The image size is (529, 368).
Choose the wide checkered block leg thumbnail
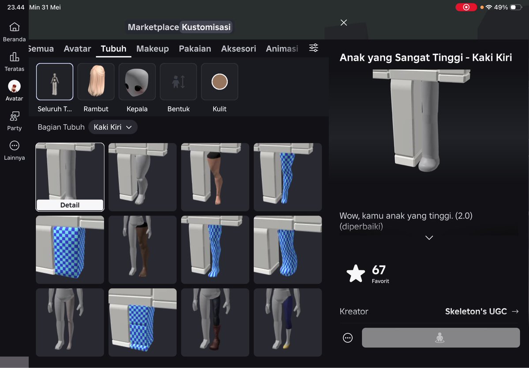pos(70,250)
